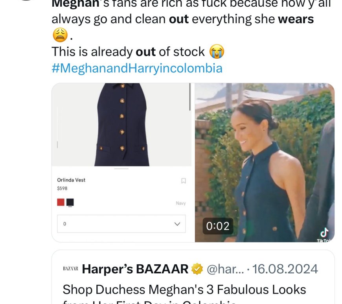Click the verified badge next to Harper's BAZAAR
342x304 pixels.
[x=197, y=269]
